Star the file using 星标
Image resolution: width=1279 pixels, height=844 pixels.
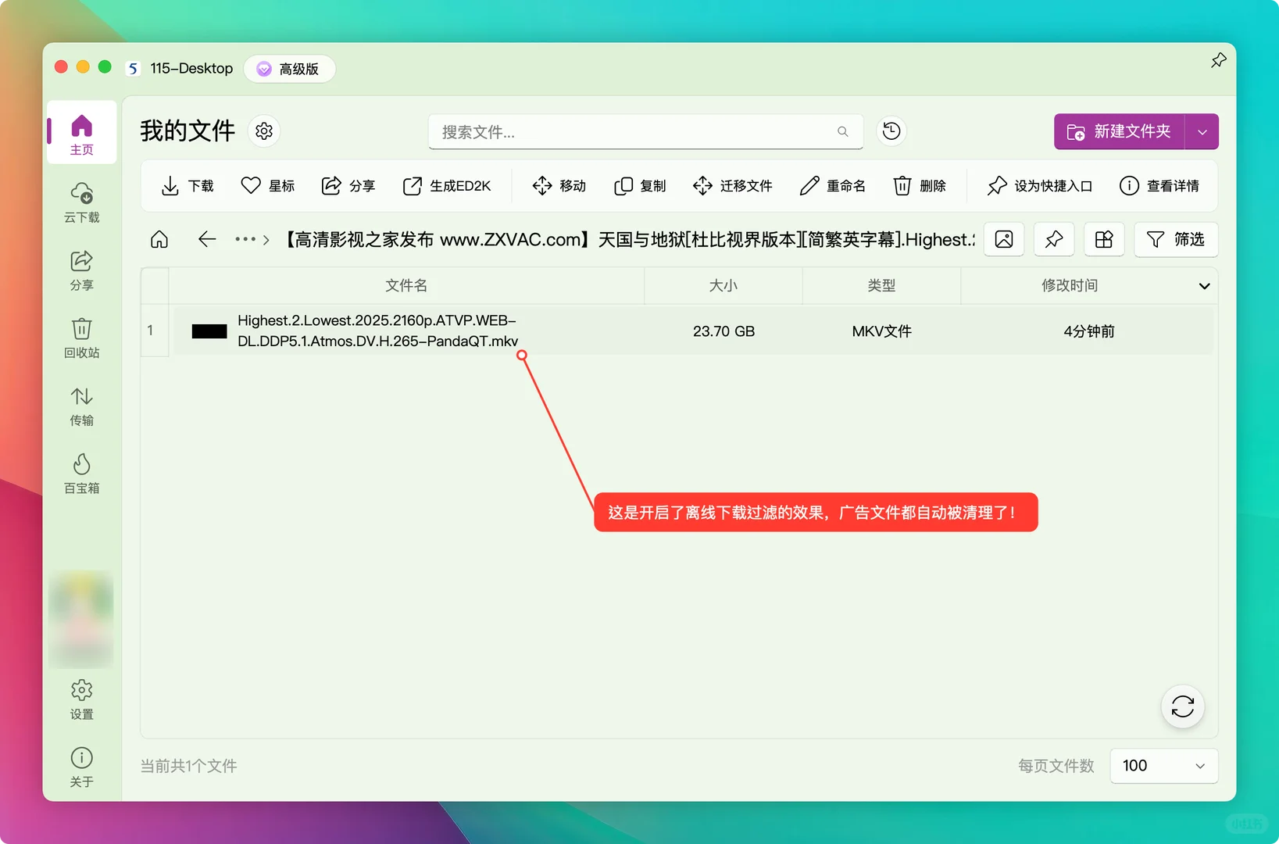[267, 186]
